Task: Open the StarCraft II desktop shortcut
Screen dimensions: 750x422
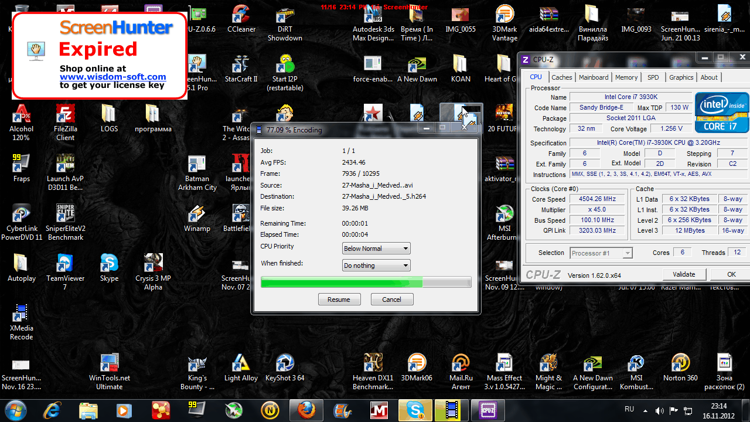Action: (x=241, y=66)
